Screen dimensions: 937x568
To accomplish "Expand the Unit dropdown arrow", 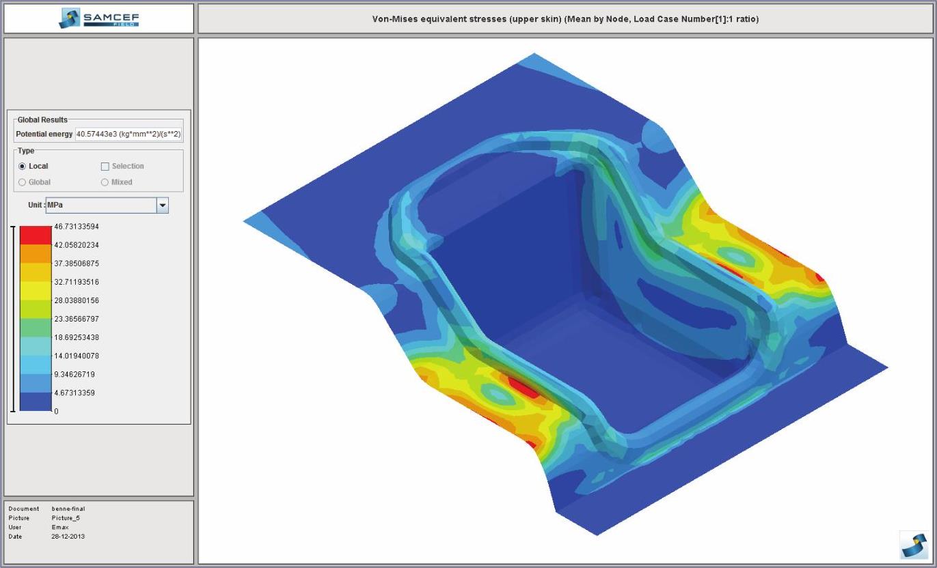I will [163, 205].
